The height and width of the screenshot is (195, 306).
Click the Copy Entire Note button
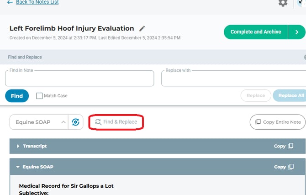pos(277,122)
